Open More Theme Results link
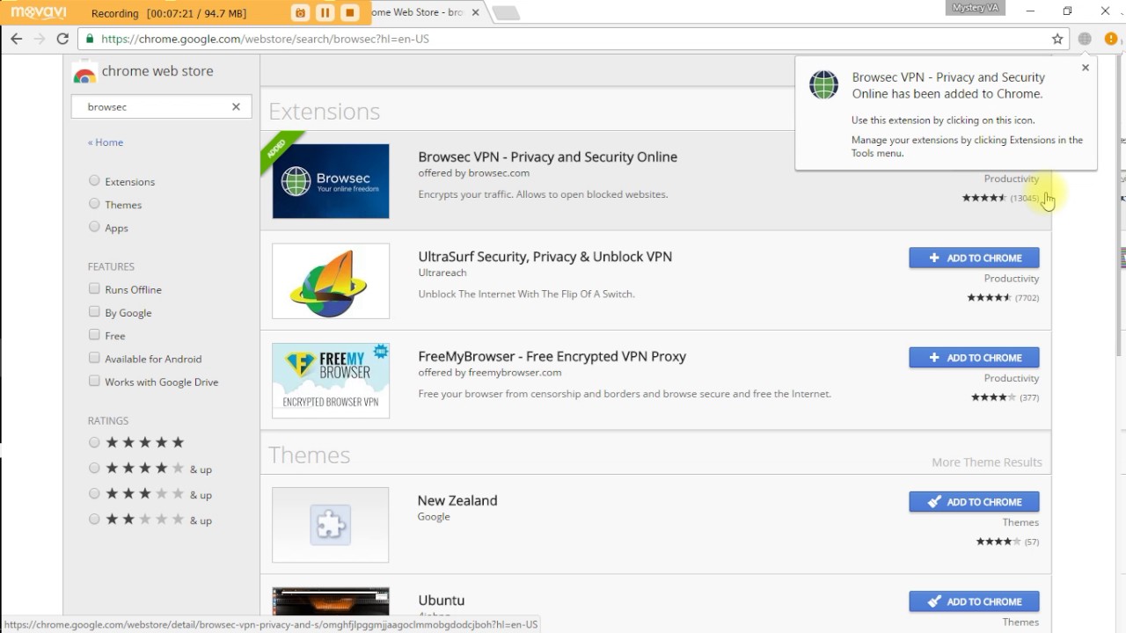The width and height of the screenshot is (1126, 633). [x=987, y=462]
